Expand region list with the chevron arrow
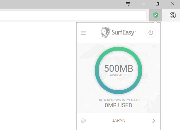The height and width of the screenshot is (130, 180). click(154, 121)
